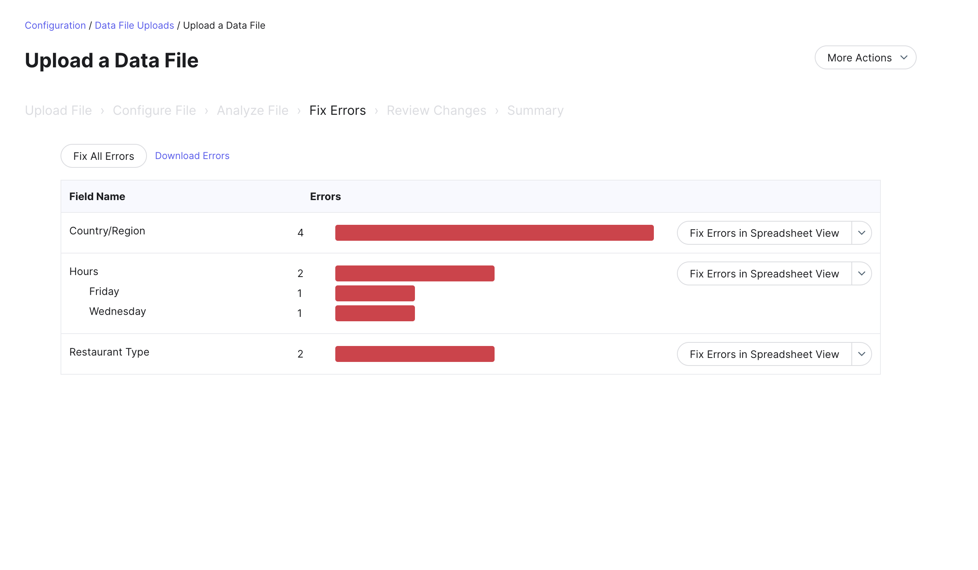Select the Summary step
The image size is (978, 570).
coord(535,110)
